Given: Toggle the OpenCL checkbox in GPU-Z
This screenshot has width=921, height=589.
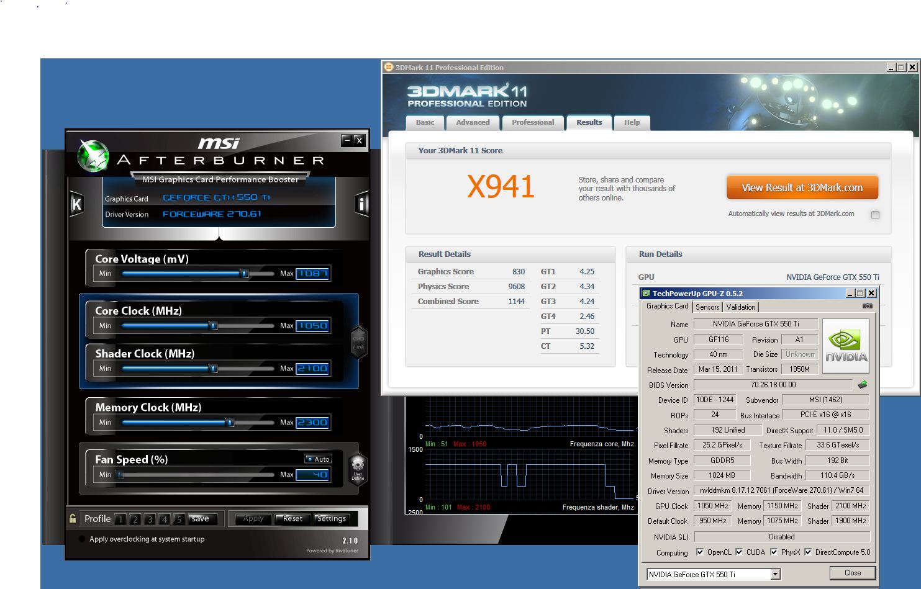Looking at the screenshot, I should (x=700, y=552).
